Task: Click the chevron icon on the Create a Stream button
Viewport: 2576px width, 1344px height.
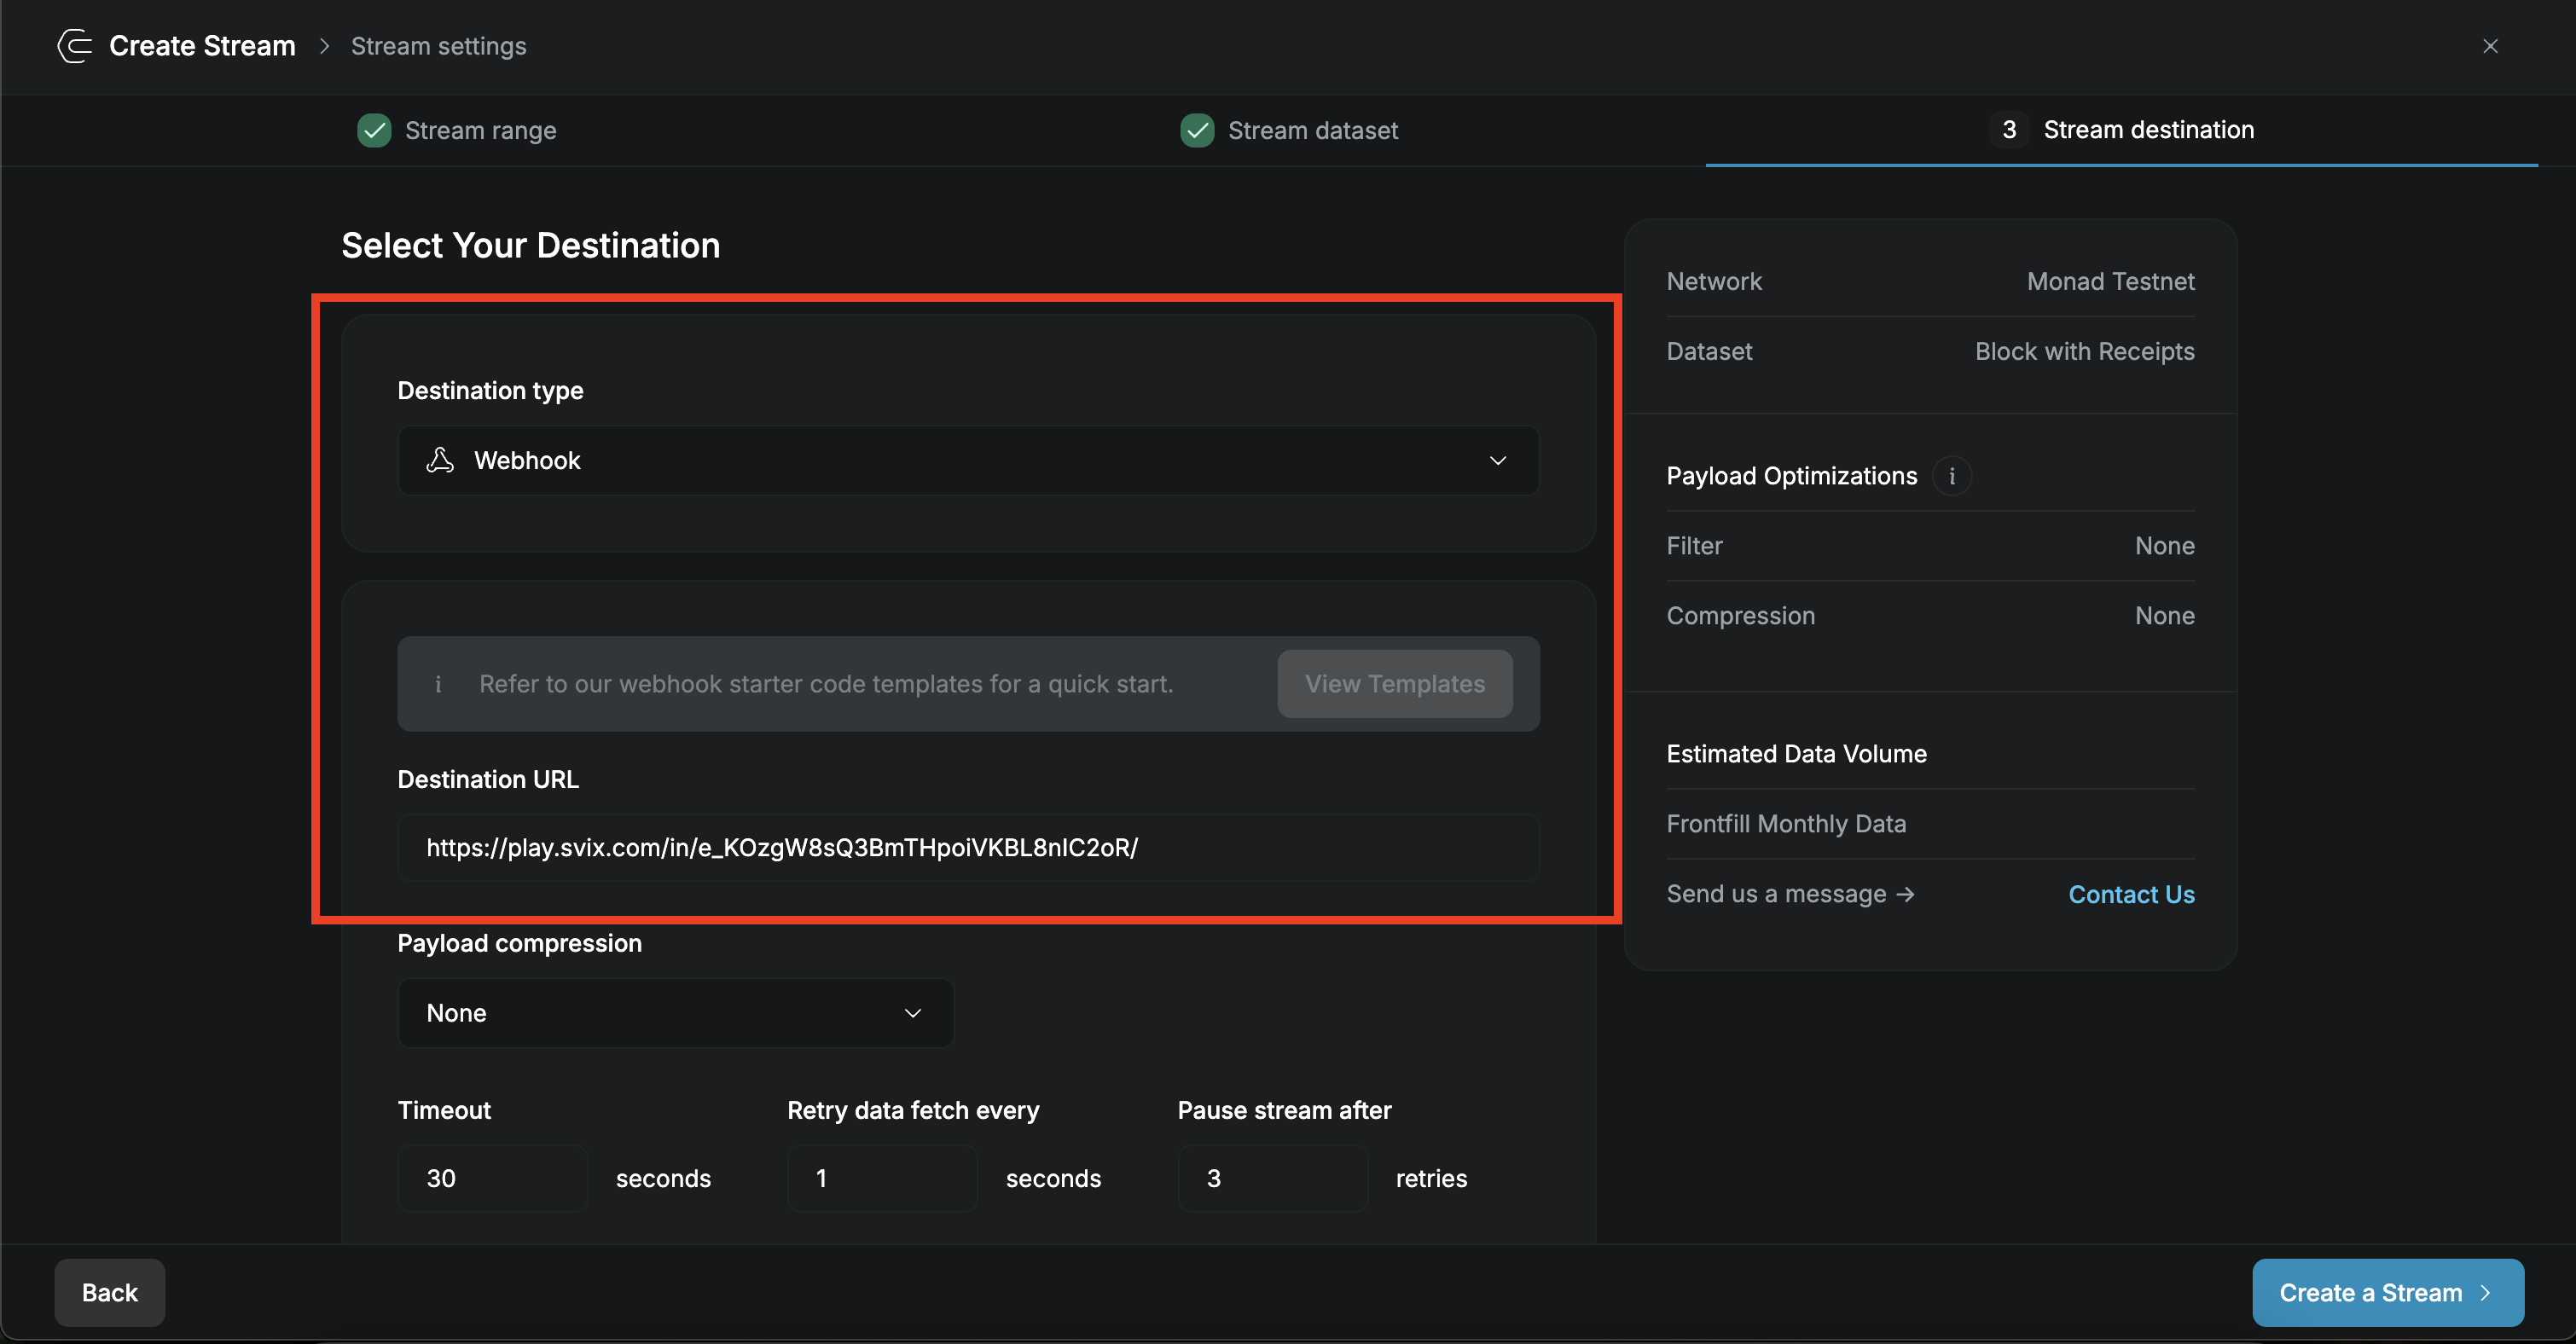Action: click(x=2487, y=1292)
